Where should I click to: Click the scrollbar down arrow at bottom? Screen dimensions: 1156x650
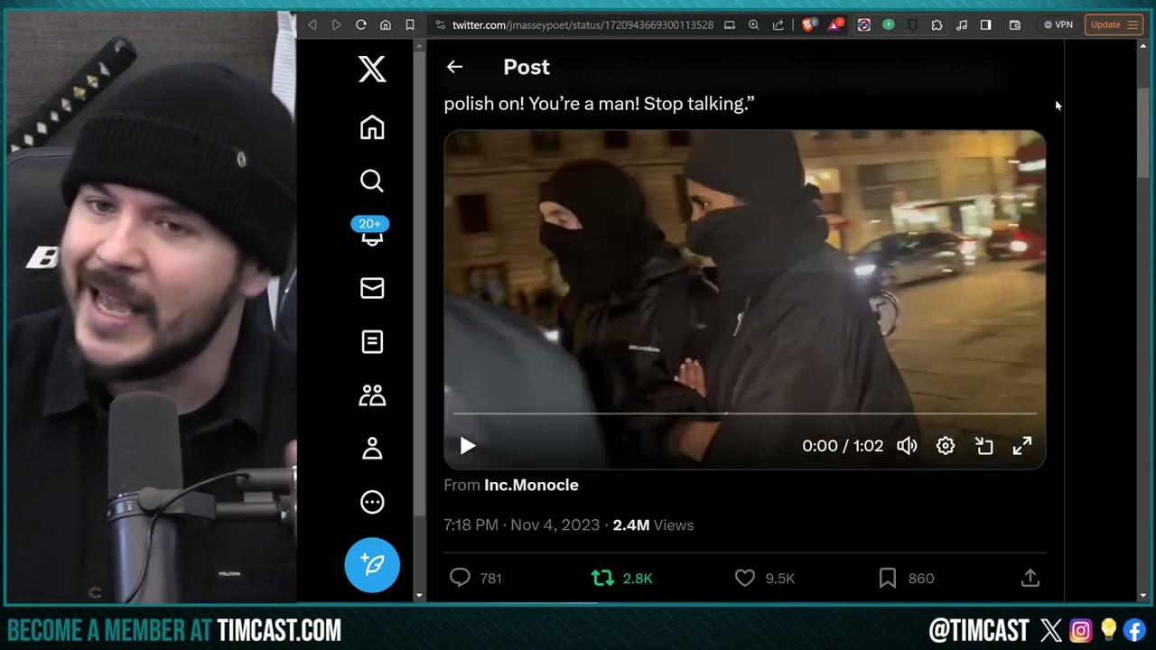(1143, 596)
